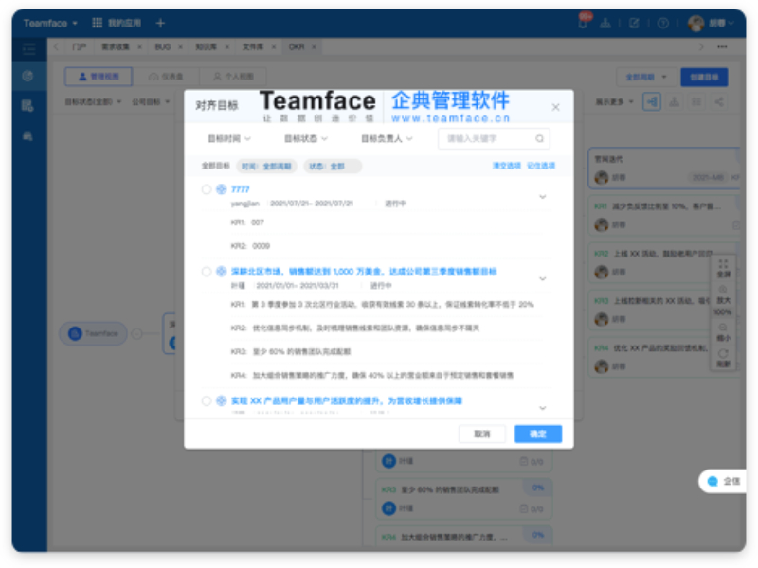This screenshot has width=758, height=568.
Task: Open the tree view layout icon
Action: click(x=673, y=102)
